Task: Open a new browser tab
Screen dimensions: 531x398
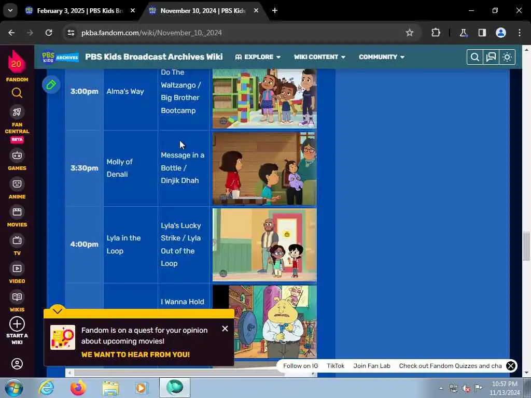Action: (x=275, y=10)
